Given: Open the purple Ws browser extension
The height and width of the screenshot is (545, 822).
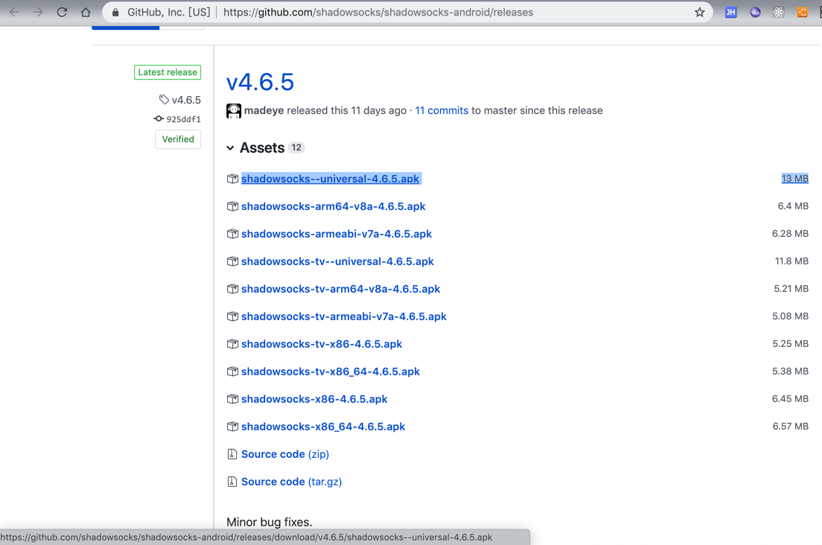Looking at the screenshot, I should [x=755, y=12].
